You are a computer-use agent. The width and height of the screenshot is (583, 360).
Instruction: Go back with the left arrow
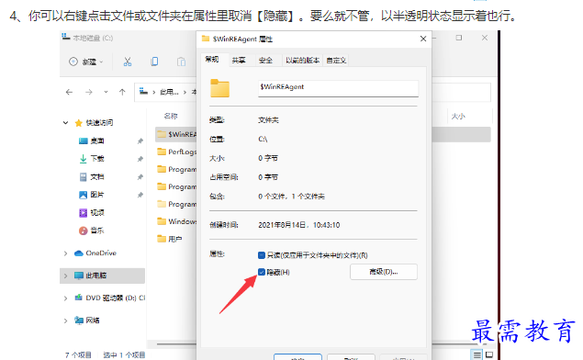click(69, 92)
